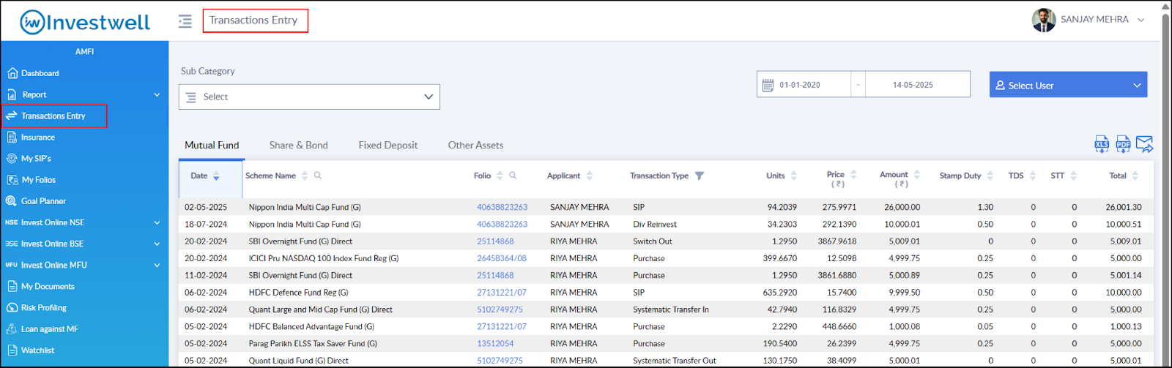
Task: Sort by Amount arrows
Action: click(916, 175)
